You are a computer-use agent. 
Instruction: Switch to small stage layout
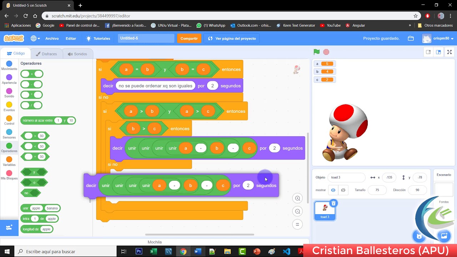[x=428, y=52]
